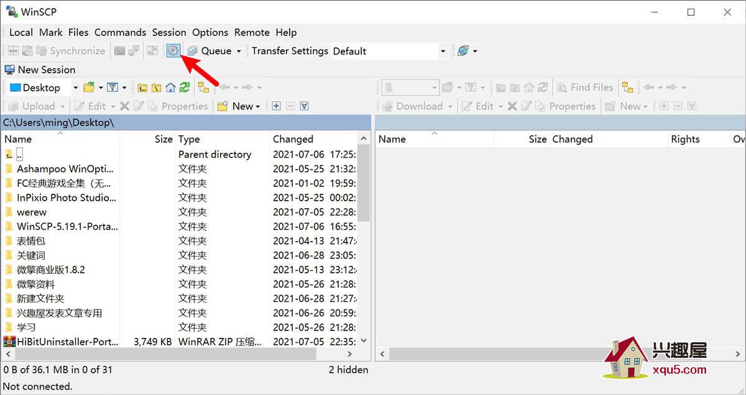Click the compare directories icon
The width and height of the screenshot is (746, 395).
point(13,51)
